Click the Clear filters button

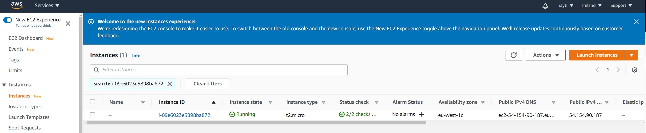click(x=207, y=84)
